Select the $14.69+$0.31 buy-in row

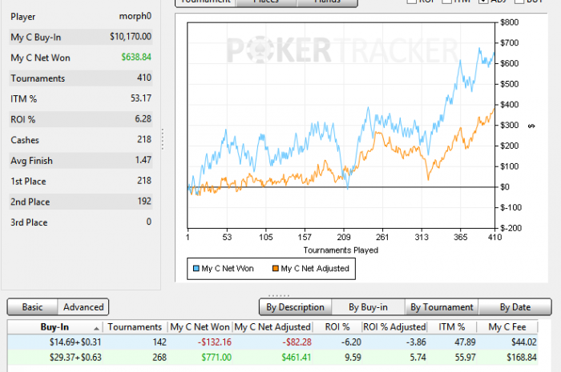click(272, 342)
